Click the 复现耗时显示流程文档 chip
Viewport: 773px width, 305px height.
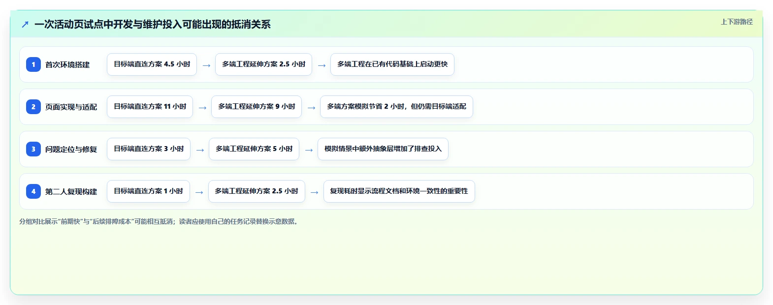[399, 191]
